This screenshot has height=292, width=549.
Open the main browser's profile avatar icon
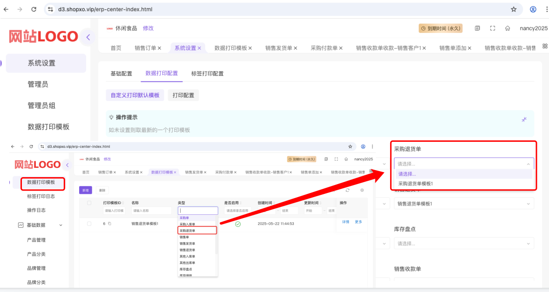[x=533, y=9]
